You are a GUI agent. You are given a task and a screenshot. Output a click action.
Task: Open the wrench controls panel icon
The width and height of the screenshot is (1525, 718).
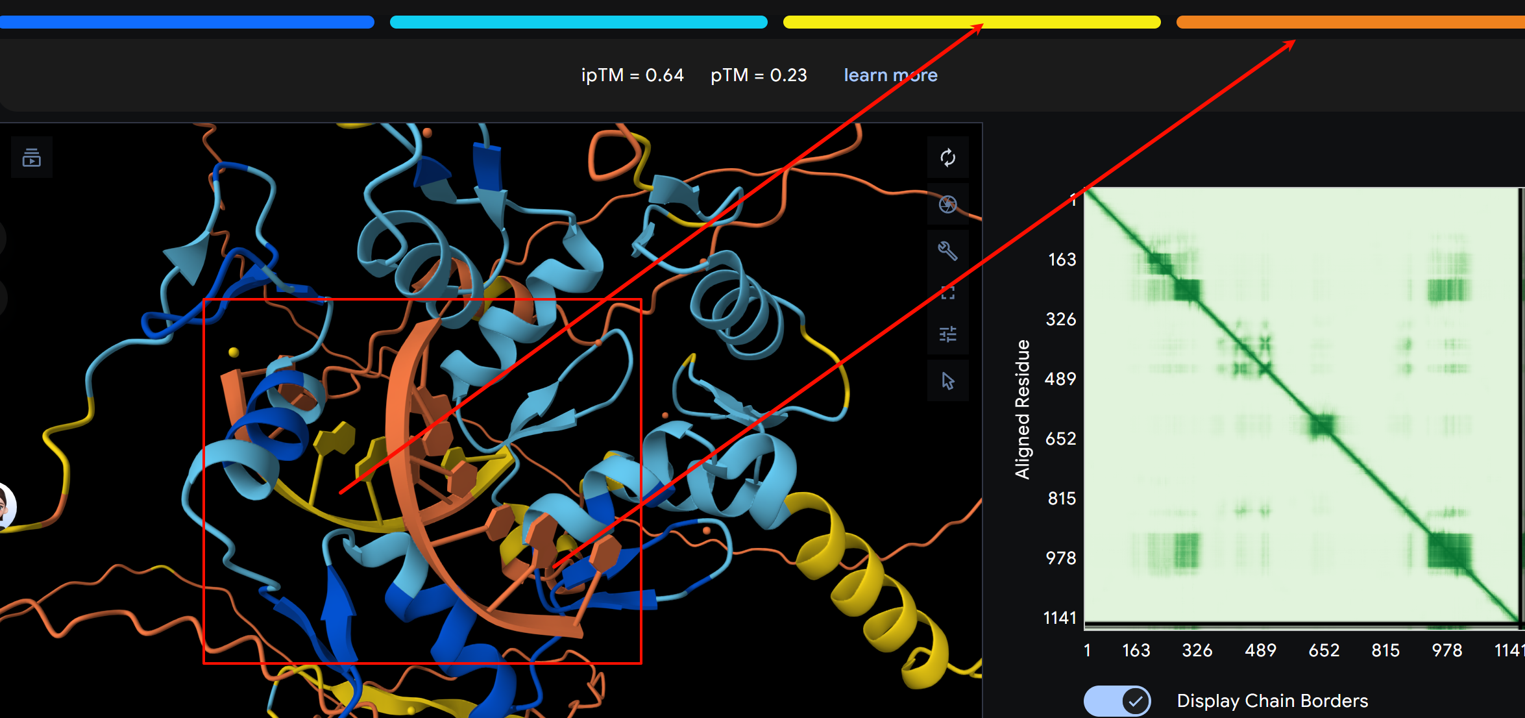947,251
